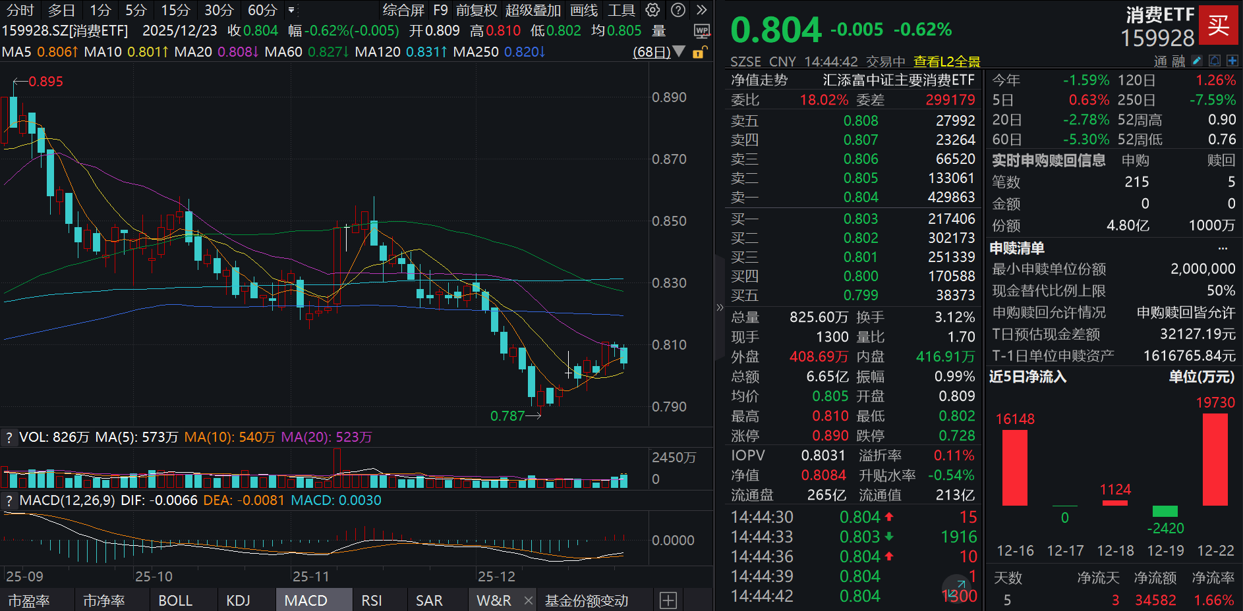Expand more toolbar options double-chevron
Viewport: 1243px width, 611px height.
702,10
